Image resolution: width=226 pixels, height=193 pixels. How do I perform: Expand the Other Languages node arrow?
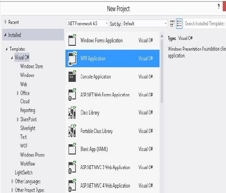(x=12, y=181)
